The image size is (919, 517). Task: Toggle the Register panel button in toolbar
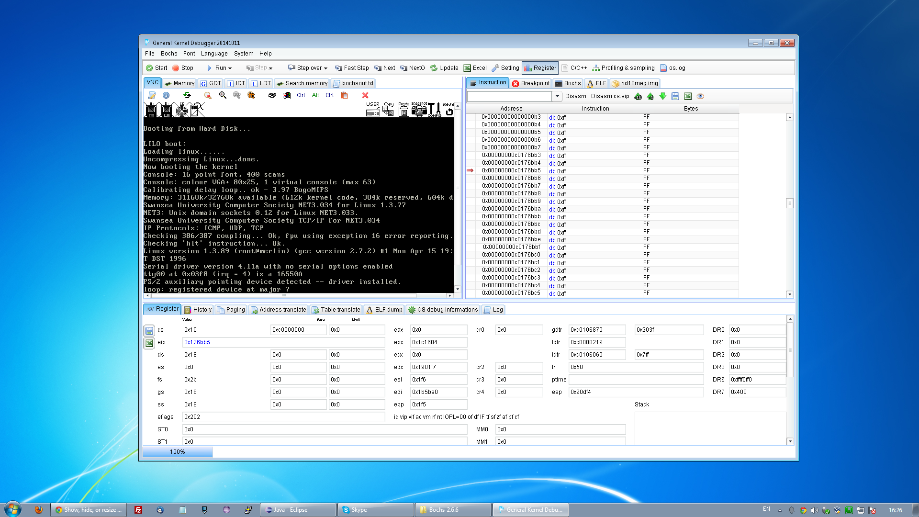(540, 68)
